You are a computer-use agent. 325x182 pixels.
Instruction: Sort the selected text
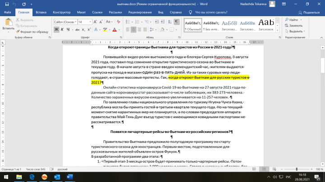click(170, 22)
